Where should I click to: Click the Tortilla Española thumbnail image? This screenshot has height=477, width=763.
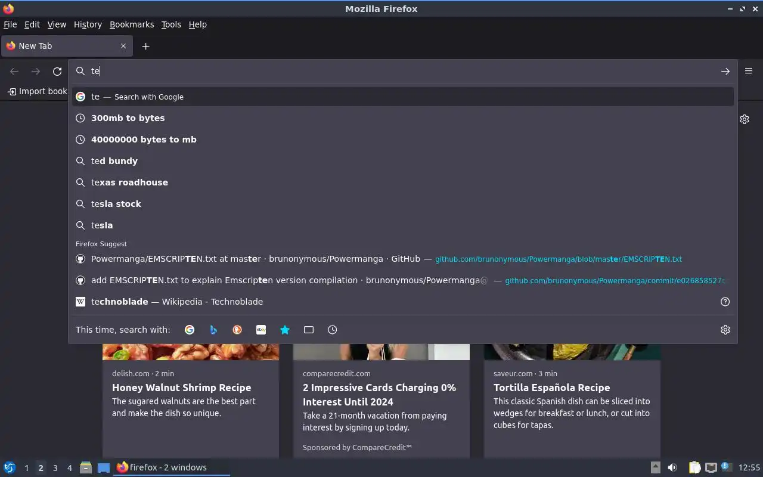tap(572, 352)
